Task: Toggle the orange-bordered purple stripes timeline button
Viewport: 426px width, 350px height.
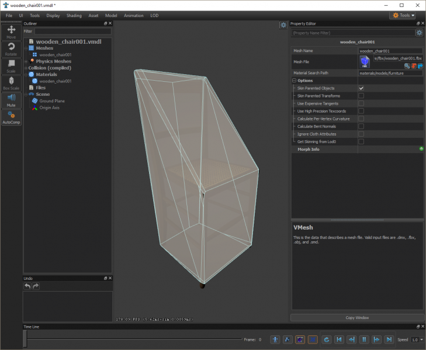Action: (300, 339)
